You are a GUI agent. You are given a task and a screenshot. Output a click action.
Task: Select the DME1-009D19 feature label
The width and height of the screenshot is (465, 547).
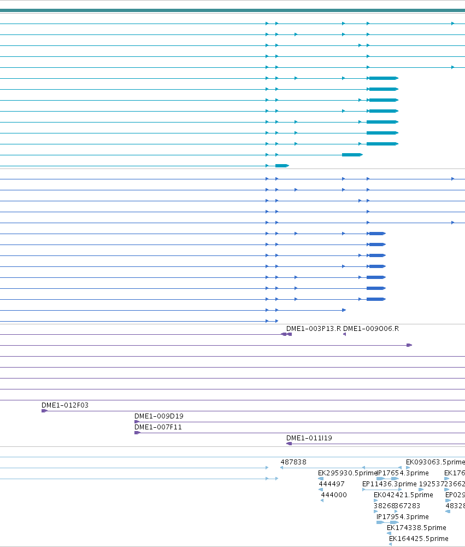point(158,416)
